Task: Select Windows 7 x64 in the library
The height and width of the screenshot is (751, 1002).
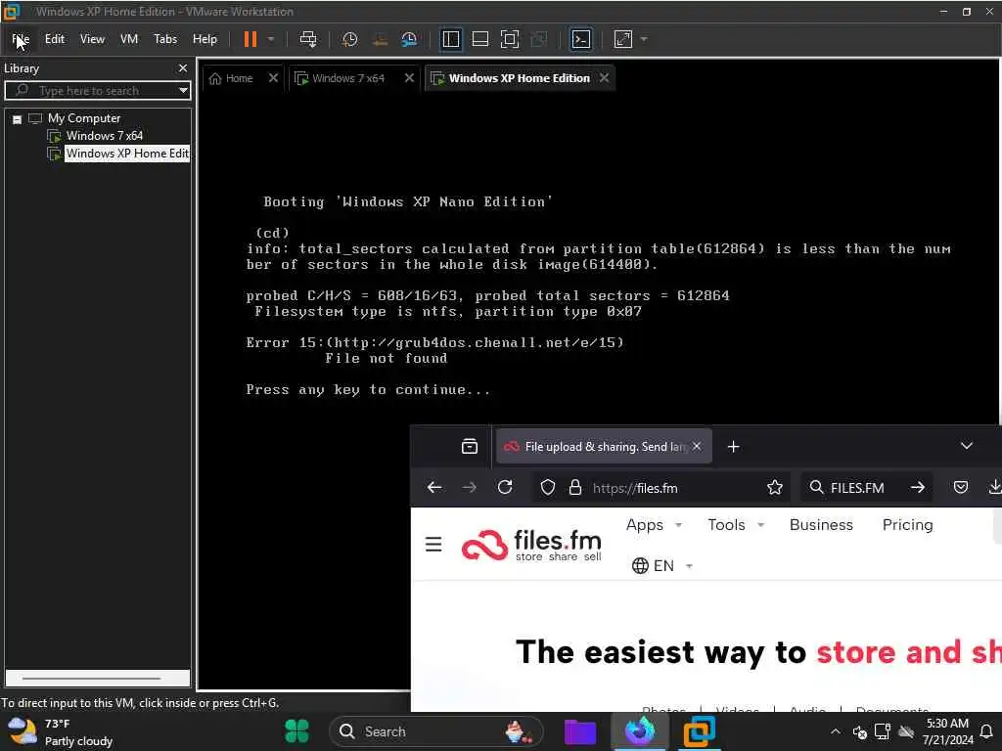Action: point(104,135)
